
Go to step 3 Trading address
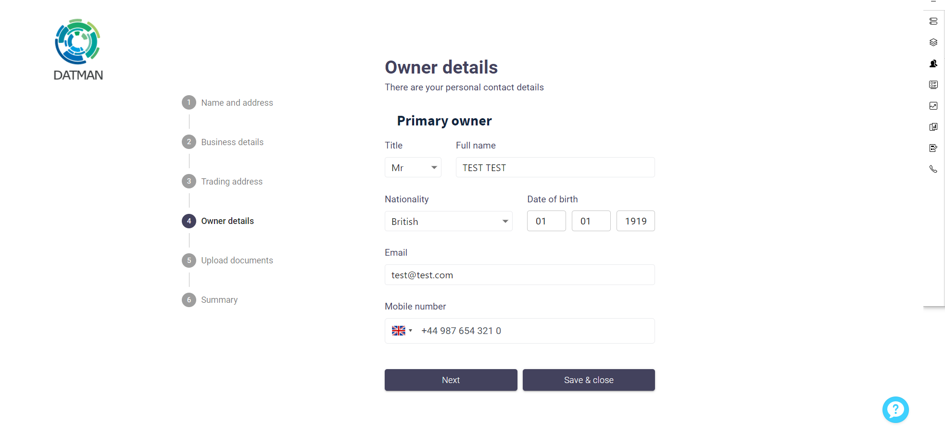(222, 181)
